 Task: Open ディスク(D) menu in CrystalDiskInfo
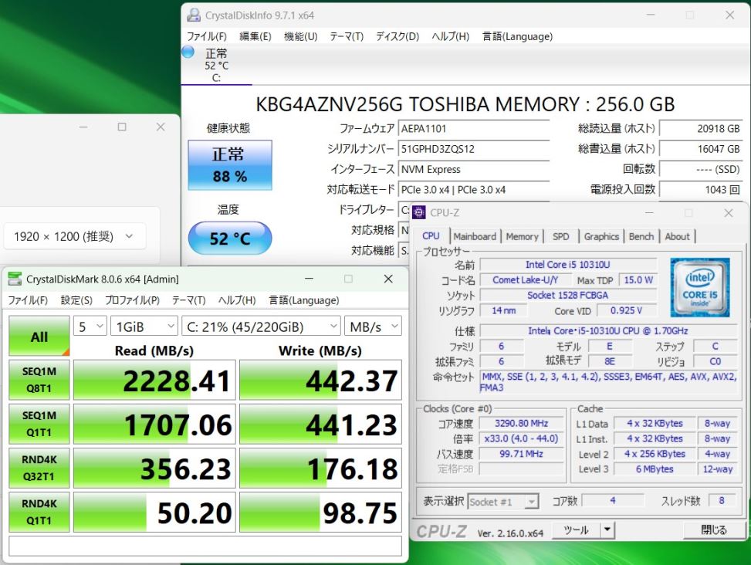(397, 36)
